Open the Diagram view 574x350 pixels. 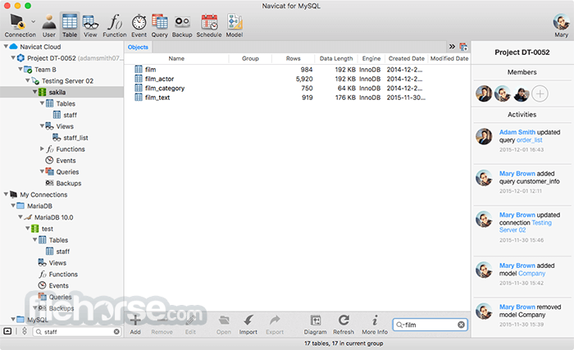[315, 325]
